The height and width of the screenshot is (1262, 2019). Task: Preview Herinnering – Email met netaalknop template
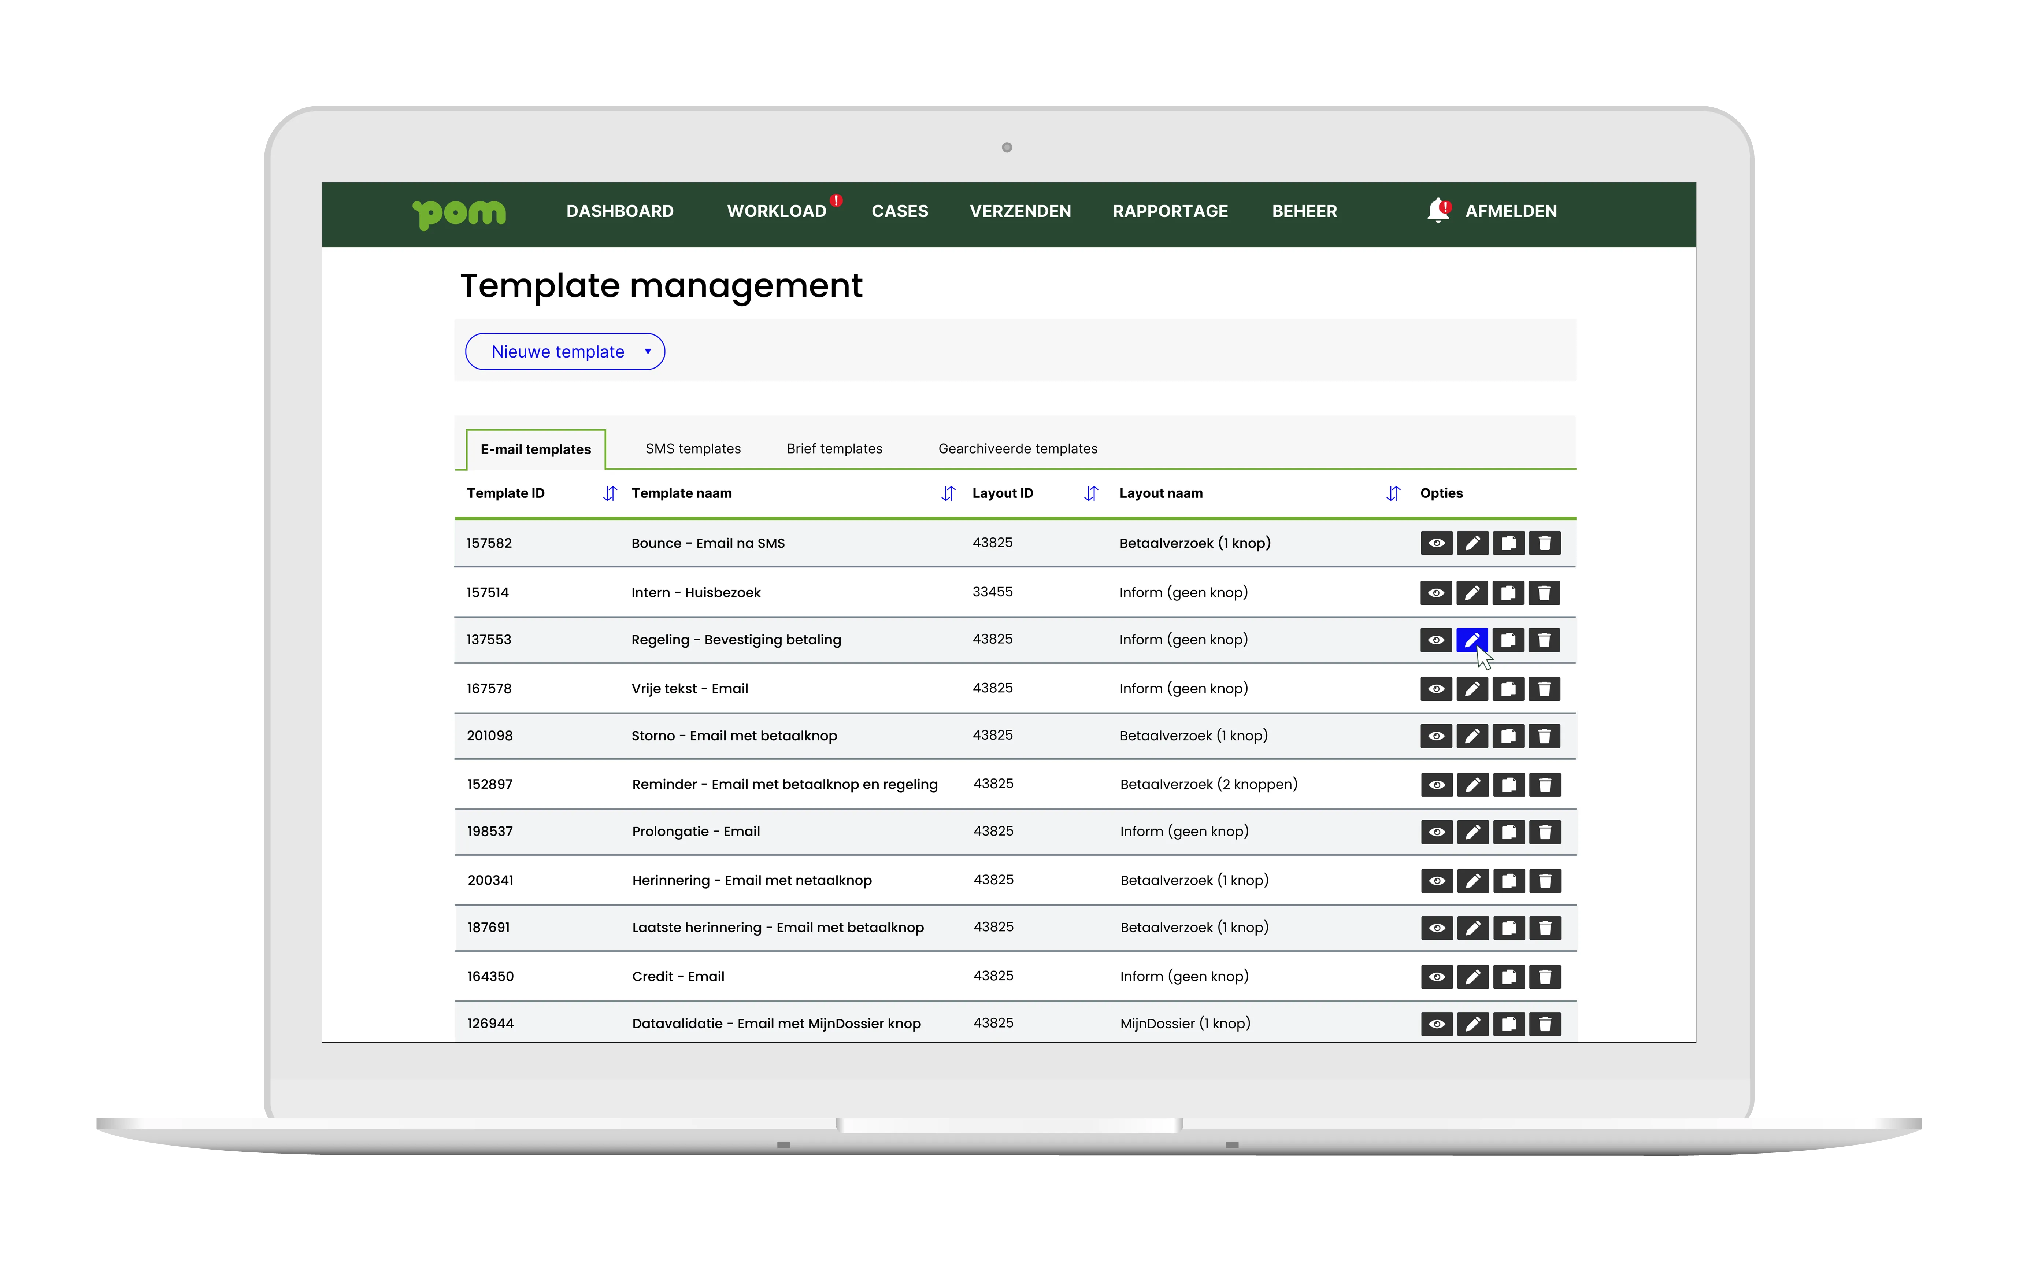click(1437, 881)
